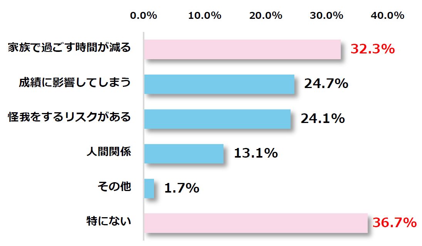Click the pink 特にない bar
This screenshot has height=246, width=422.
coord(256,223)
